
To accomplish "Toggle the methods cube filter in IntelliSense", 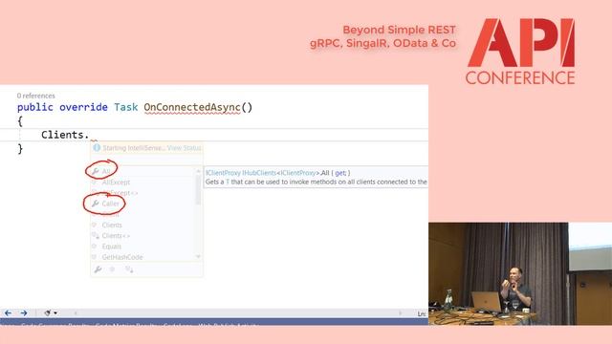I will (x=113, y=269).
